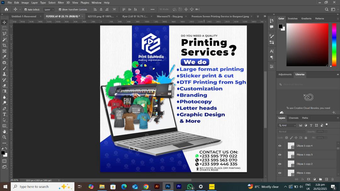340x191 pixels.
Task: Open the layer Opacity dropdown arrow
Action: [326, 132]
